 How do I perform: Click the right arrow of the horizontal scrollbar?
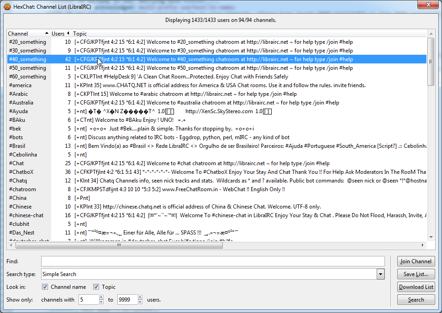[423, 245]
